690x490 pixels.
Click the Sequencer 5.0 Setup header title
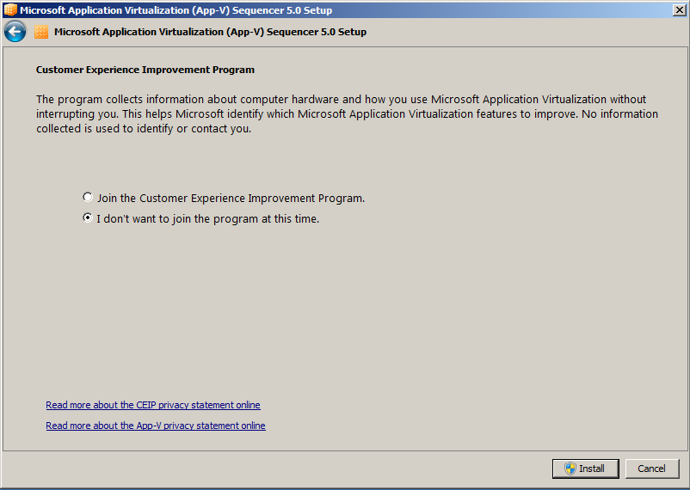tap(210, 32)
